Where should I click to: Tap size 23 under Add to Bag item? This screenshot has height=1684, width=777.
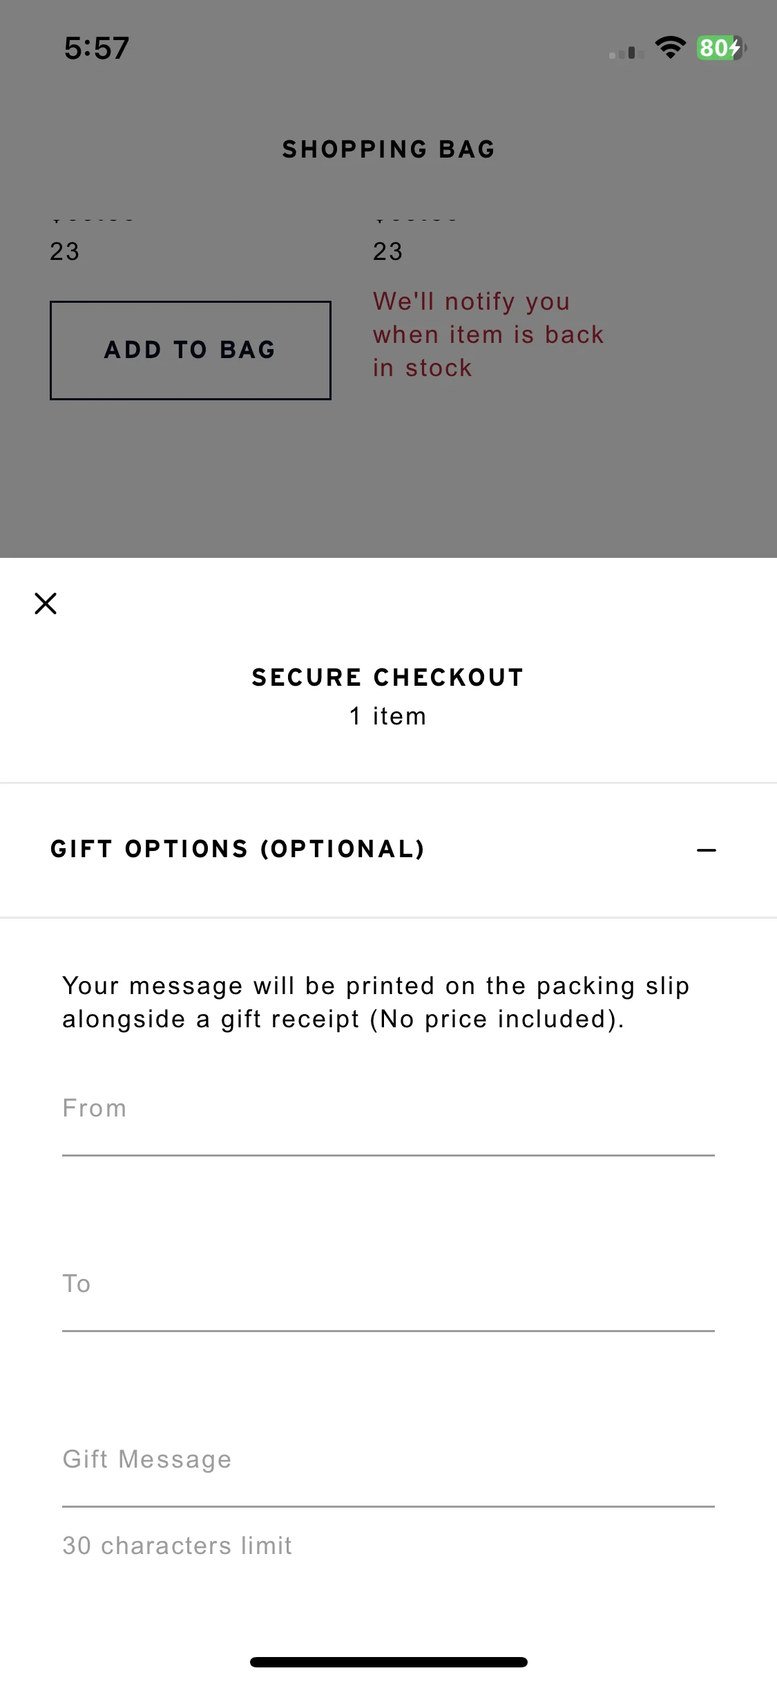65,252
